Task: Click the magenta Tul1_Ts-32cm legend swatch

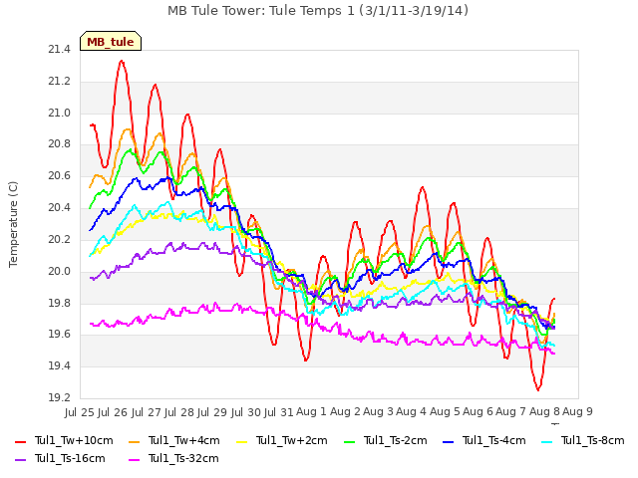Action: [134, 459]
